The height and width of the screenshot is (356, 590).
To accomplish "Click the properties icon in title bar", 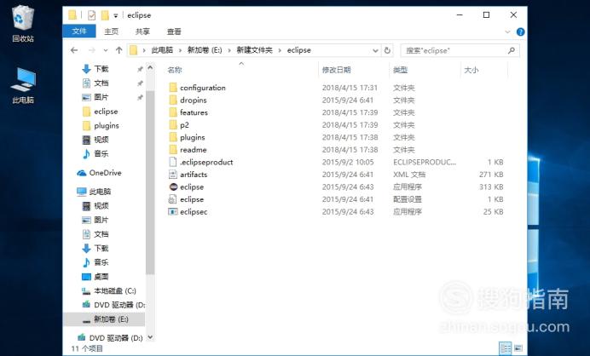I will click(91, 15).
